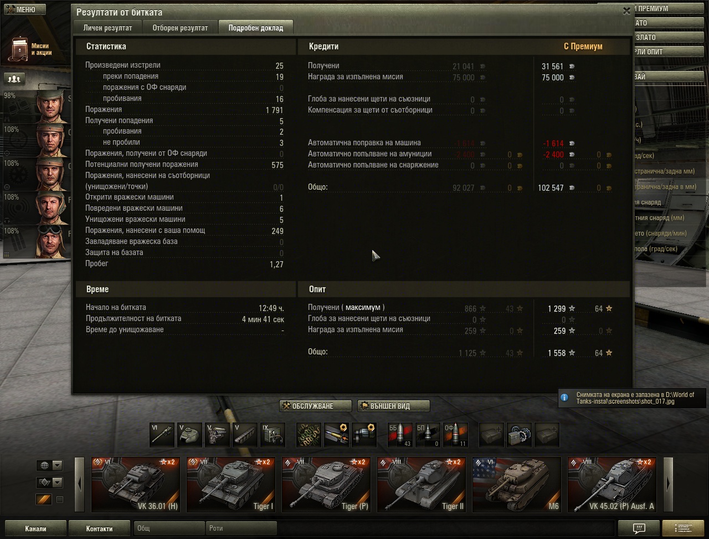Viewport: 709px width, 539px height.
Task: Toggle the checkbox beside the orange stripe filter
Action: click(x=60, y=500)
